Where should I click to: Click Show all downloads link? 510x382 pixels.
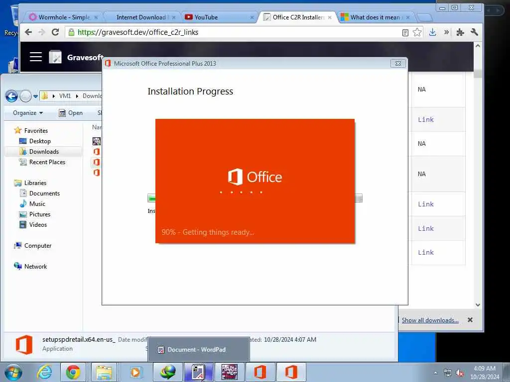pyautogui.click(x=430, y=320)
